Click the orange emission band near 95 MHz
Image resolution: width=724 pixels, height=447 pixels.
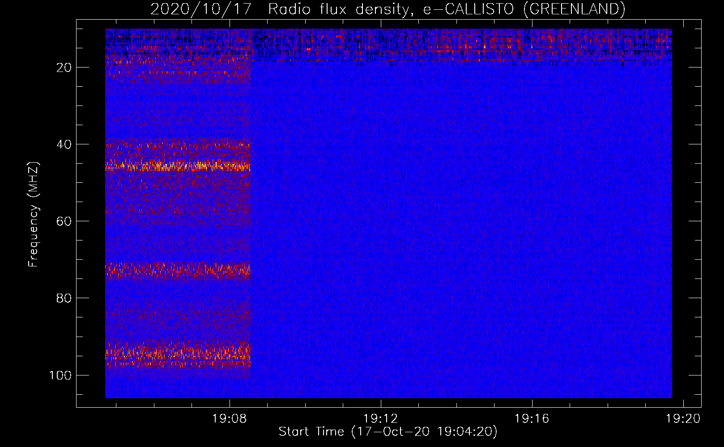178,355
